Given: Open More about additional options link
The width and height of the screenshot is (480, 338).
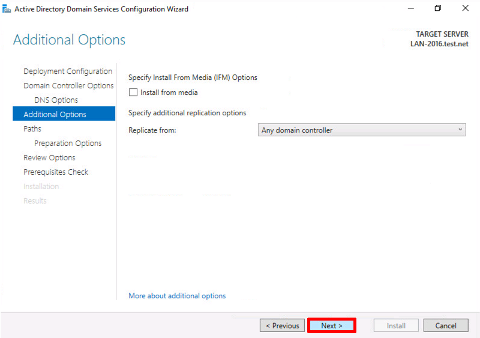Looking at the screenshot, I should click(x=177, y=296).
